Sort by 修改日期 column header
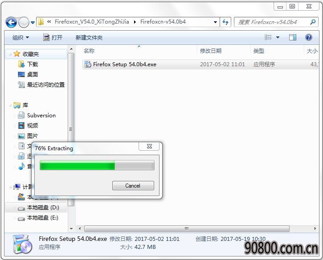 pyautogui.click(x=211, y=51)
